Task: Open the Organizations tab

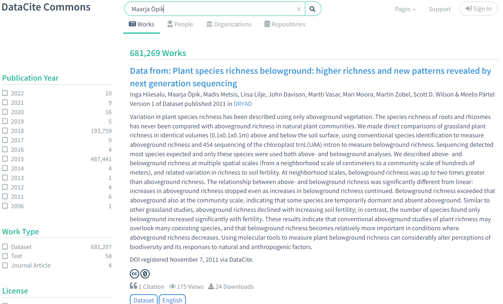Action: click(x=229, y=24)
